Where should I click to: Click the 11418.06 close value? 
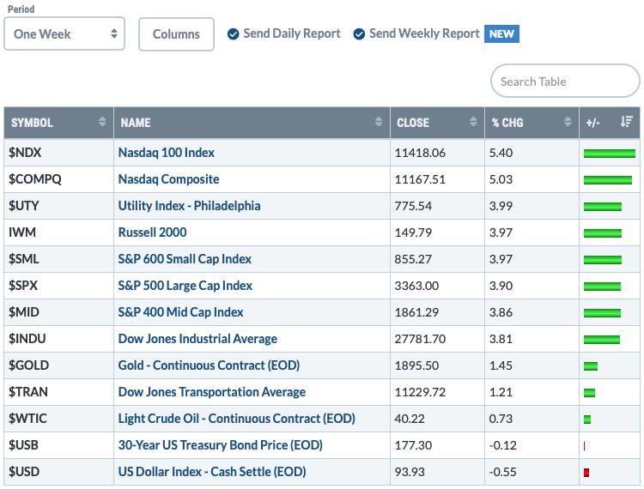click(x=420, y=153)
